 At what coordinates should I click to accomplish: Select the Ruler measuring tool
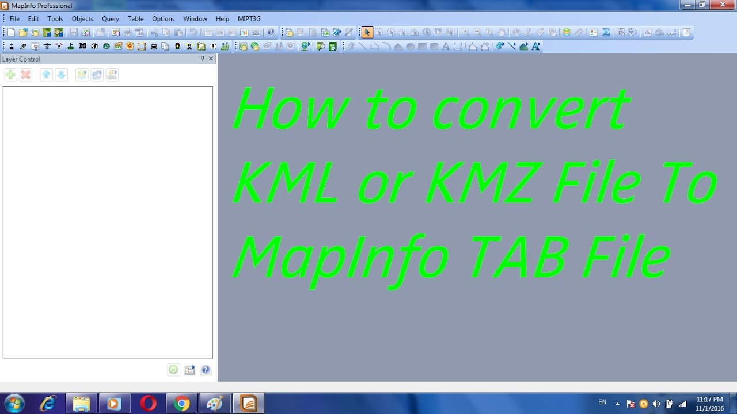pos(578,32)
